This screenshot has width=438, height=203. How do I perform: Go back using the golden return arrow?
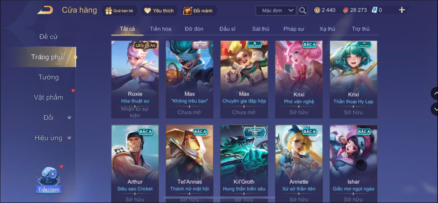point(45,10)
